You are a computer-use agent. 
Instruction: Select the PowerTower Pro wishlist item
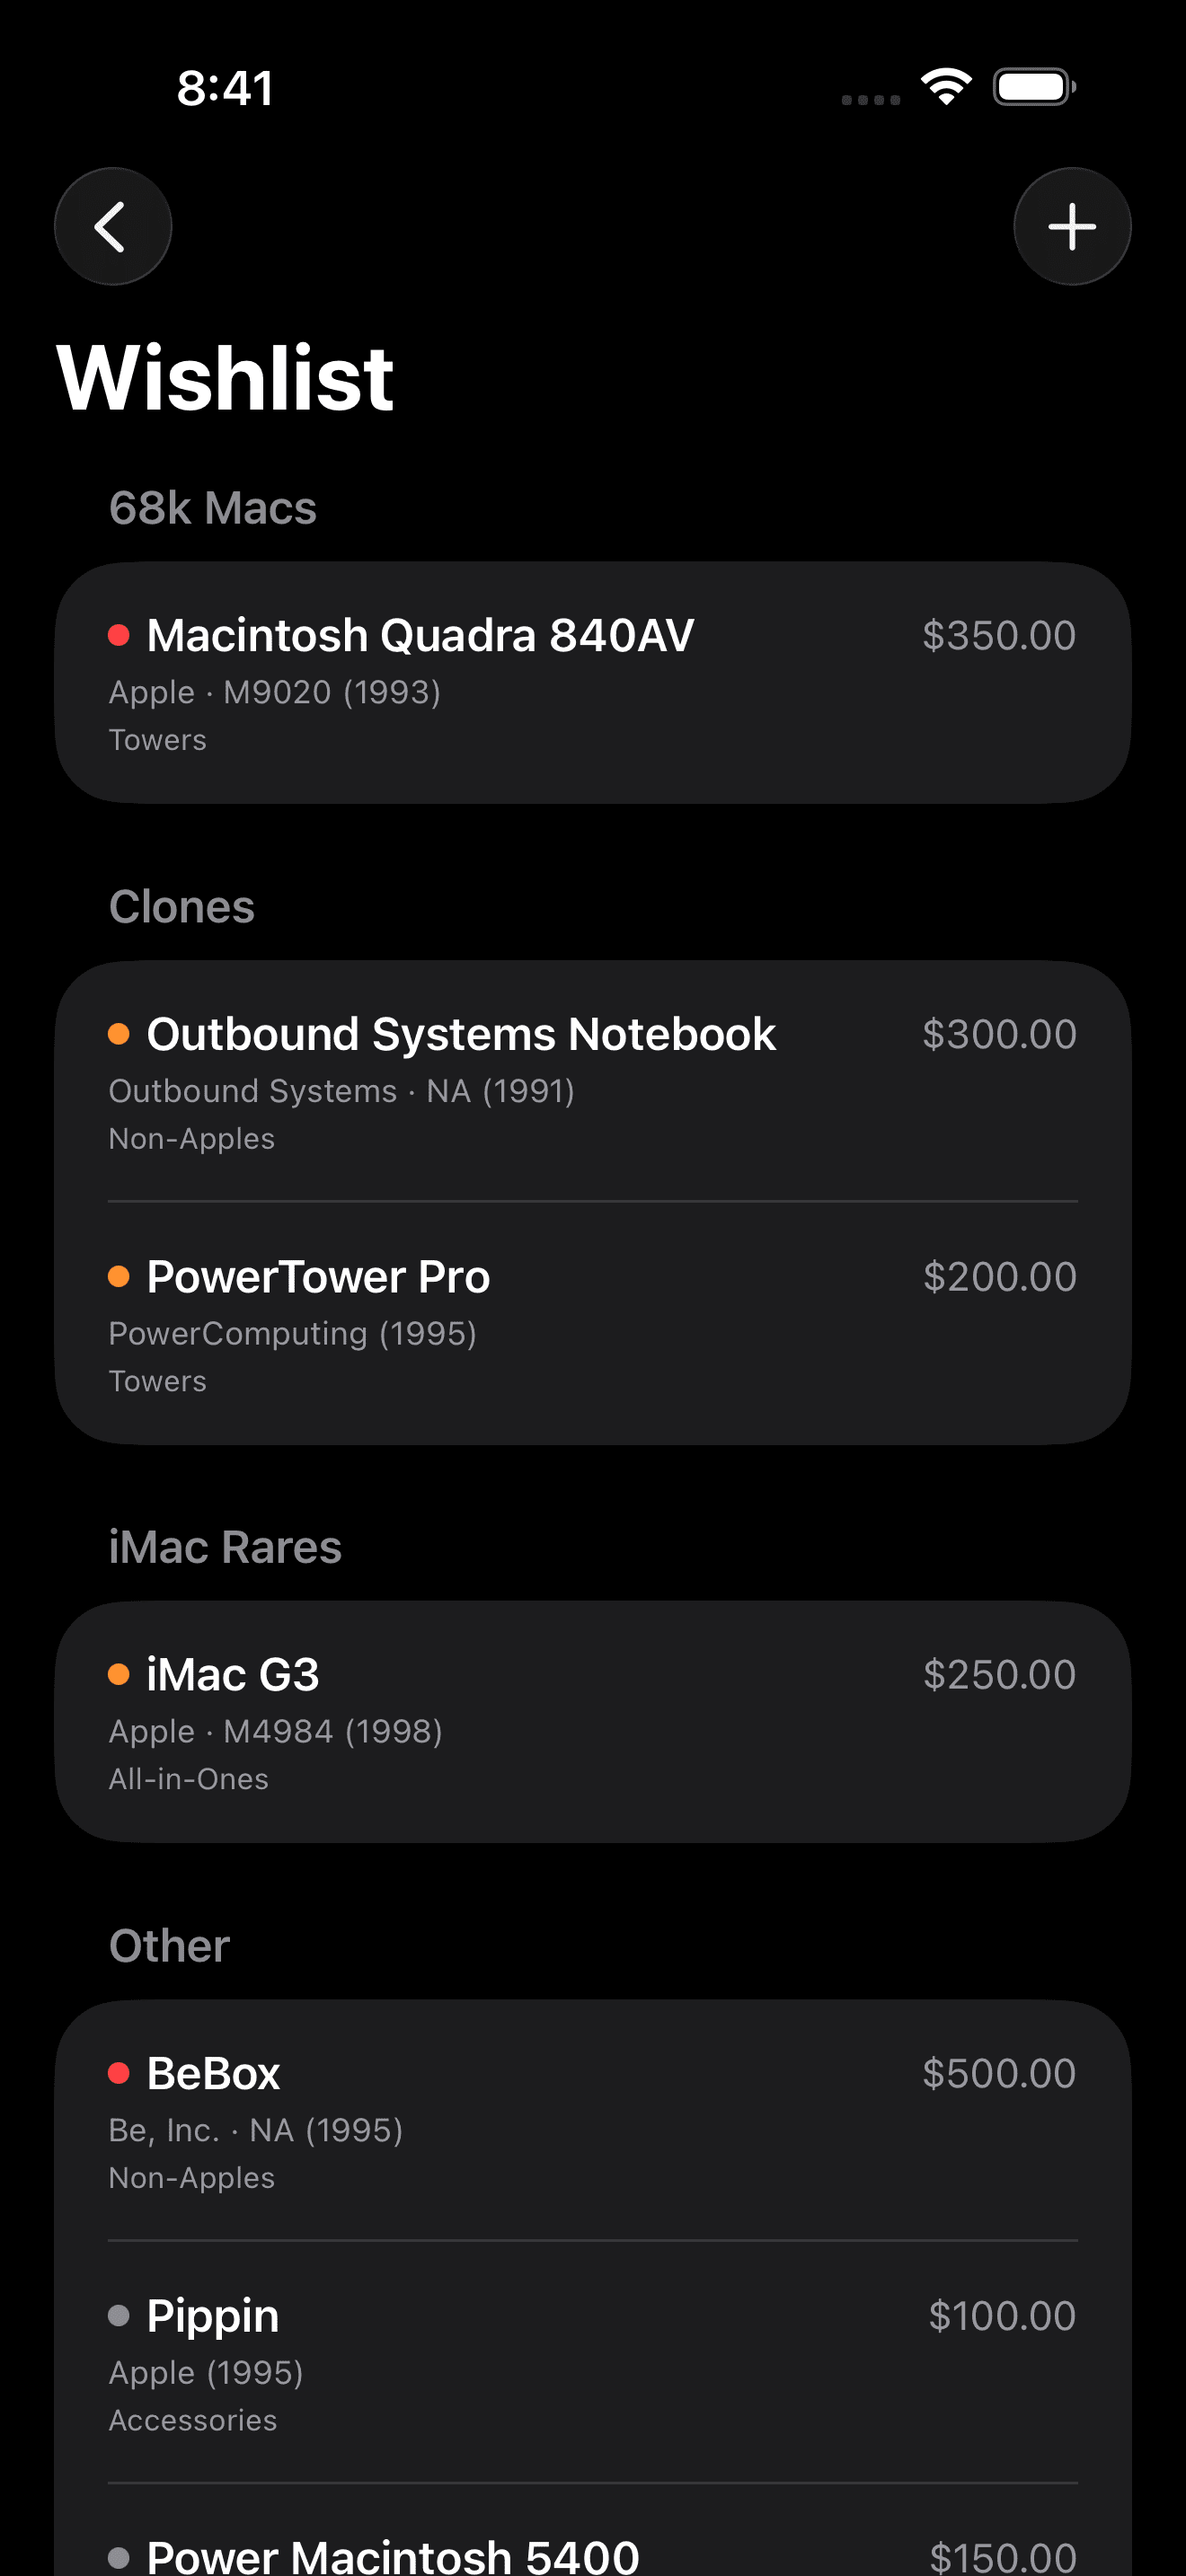click(x=592, y=1324)
